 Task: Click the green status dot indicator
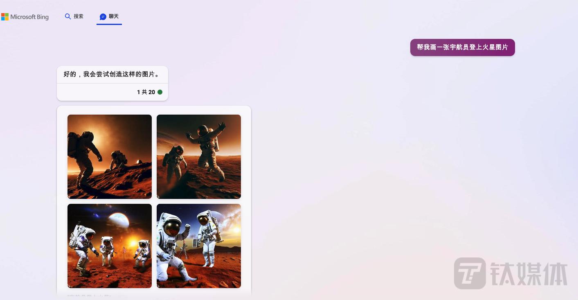160,92
